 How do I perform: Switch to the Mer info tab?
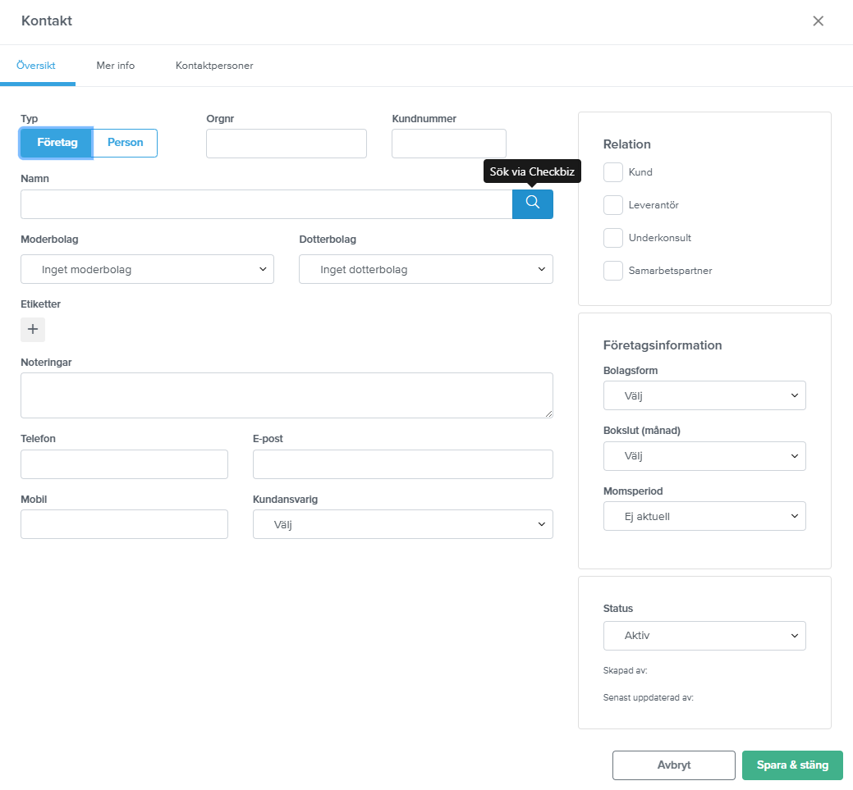coord(115,66)
